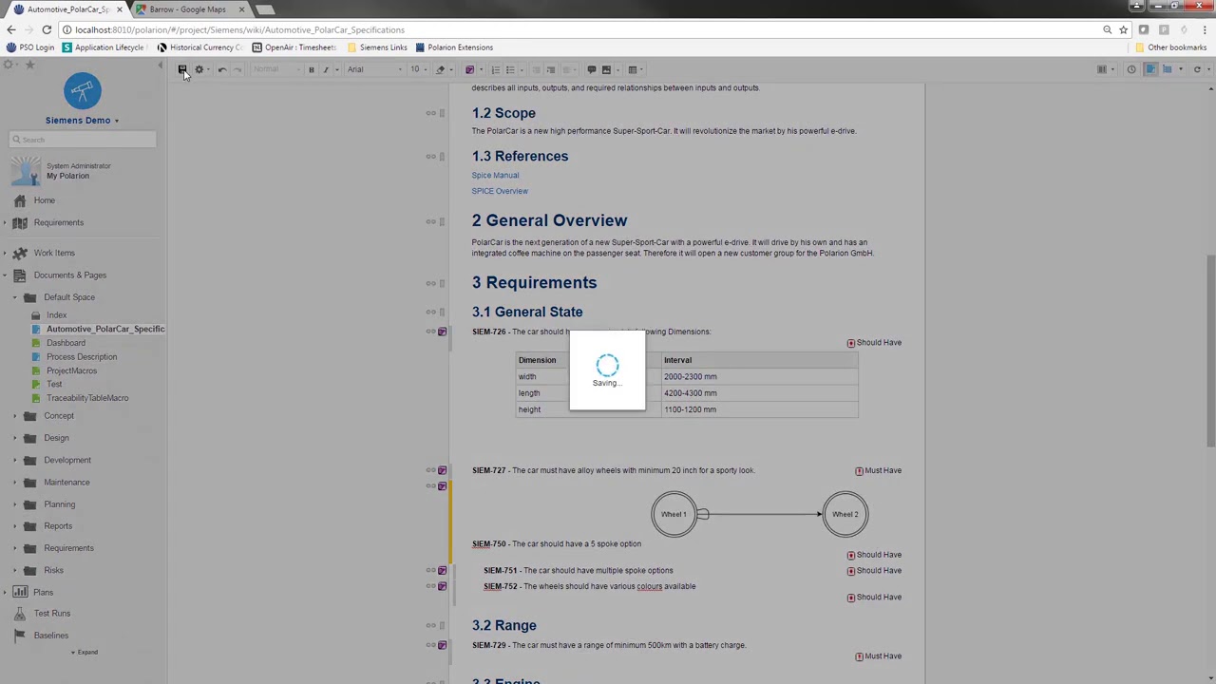Collapse the Default Space folder

click(x=15, y=297)
